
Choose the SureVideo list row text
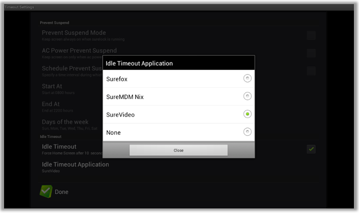tap(120, 115)
